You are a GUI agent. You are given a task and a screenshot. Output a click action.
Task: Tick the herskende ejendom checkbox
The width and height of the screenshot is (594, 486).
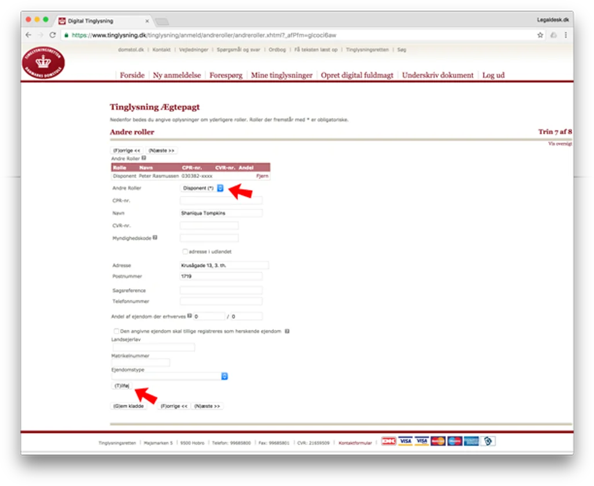click(116, 331)
